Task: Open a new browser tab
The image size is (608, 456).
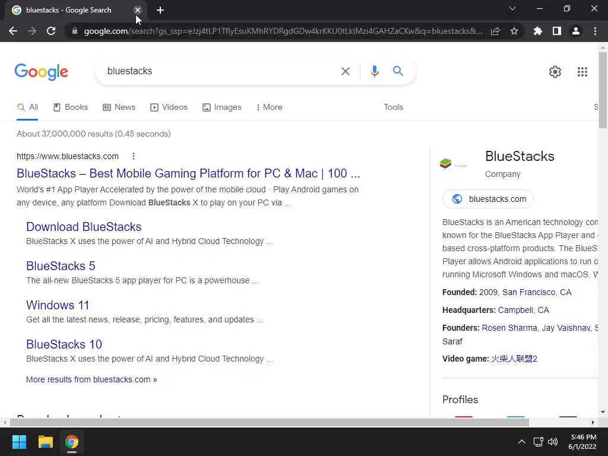Action: click(x=160, y=10)
